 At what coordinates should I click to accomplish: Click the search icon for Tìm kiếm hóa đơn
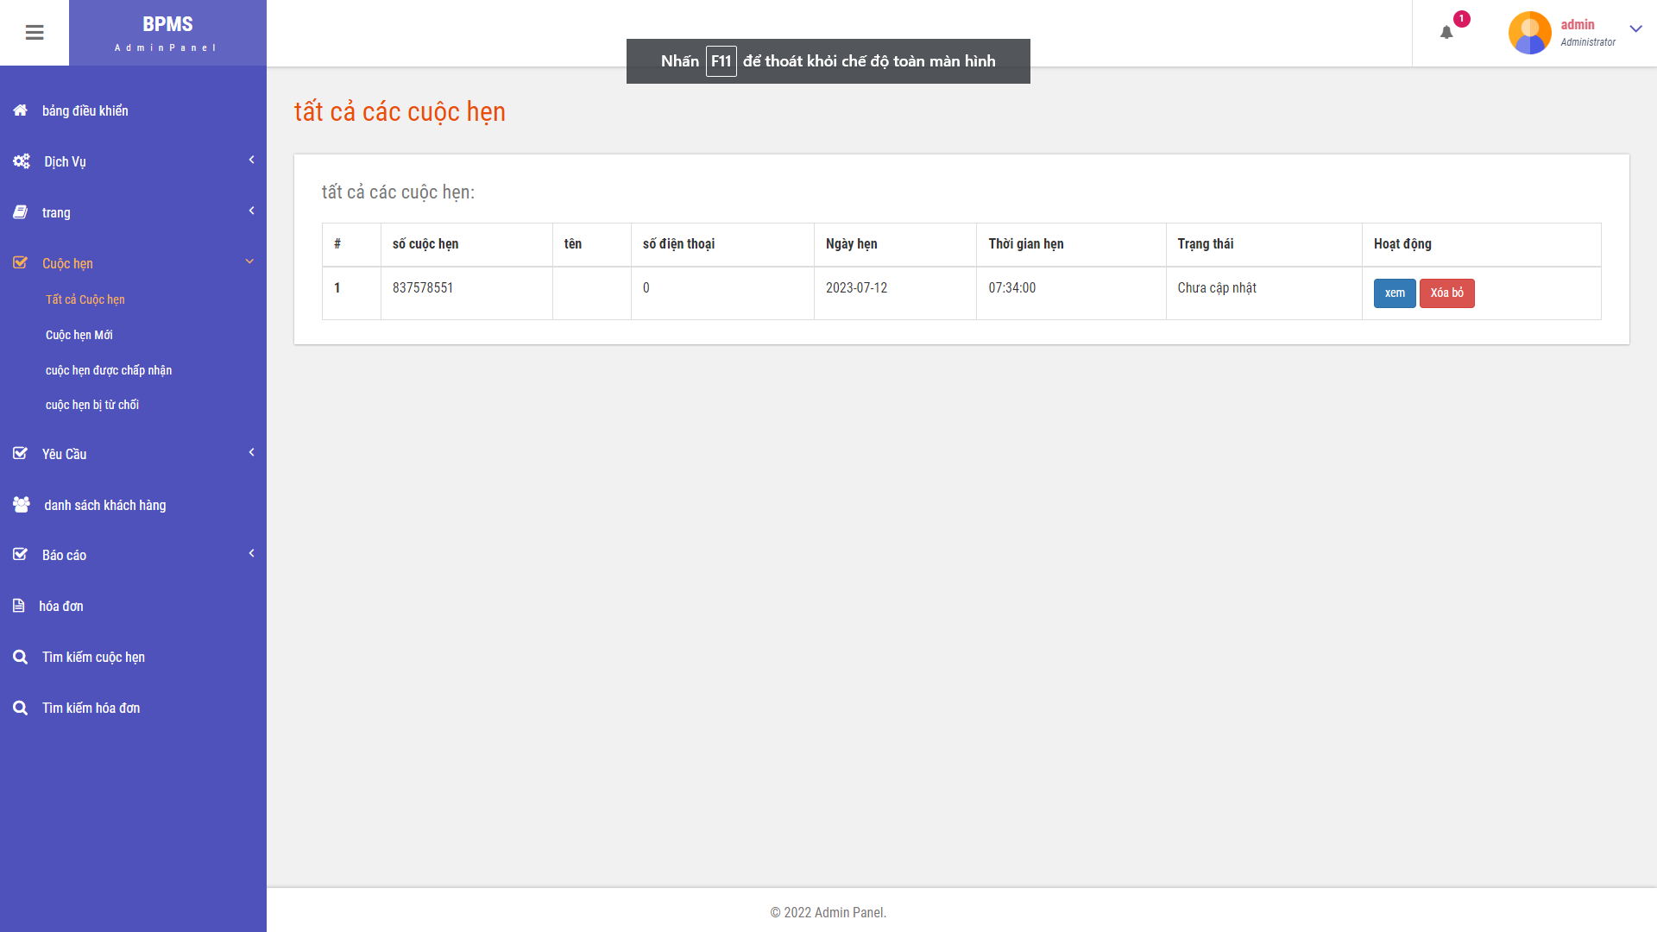21,708
